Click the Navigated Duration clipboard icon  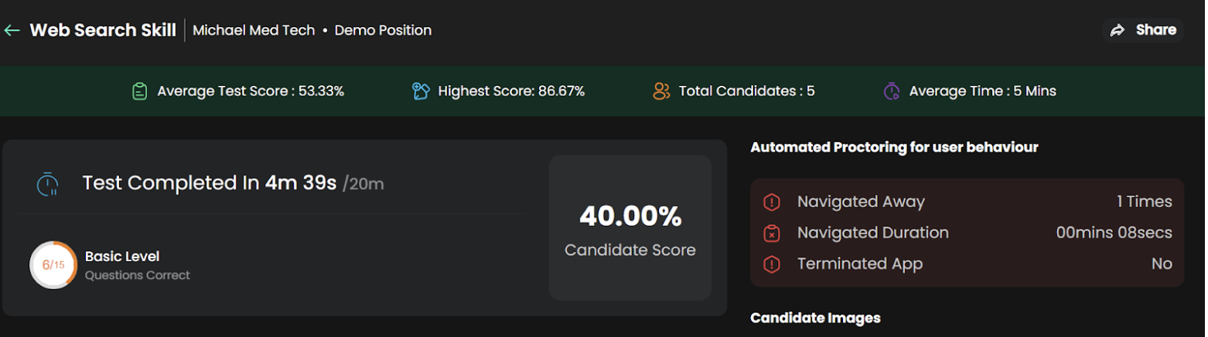click(x=772, y=233)
